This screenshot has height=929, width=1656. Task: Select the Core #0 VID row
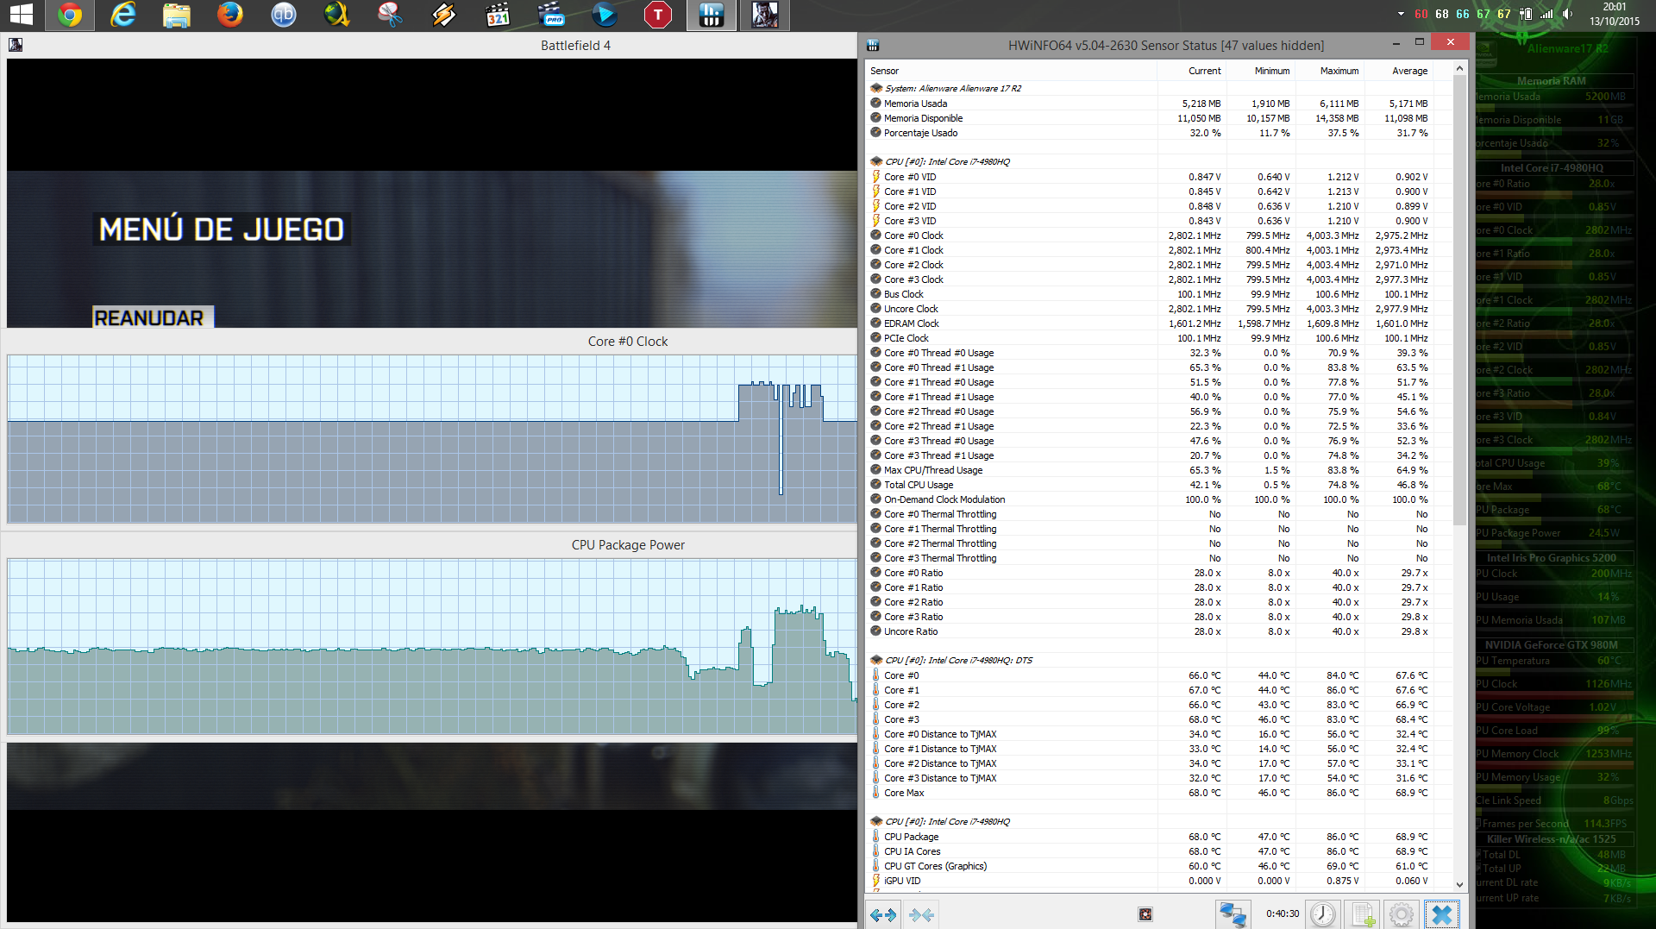coord(1159,177)
